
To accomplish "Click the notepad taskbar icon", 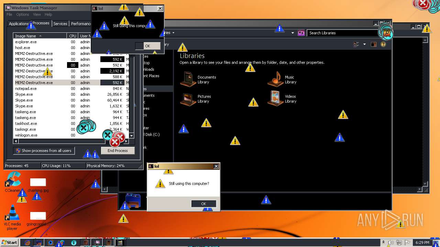I will pyautogui.click(x=85, y=243).
